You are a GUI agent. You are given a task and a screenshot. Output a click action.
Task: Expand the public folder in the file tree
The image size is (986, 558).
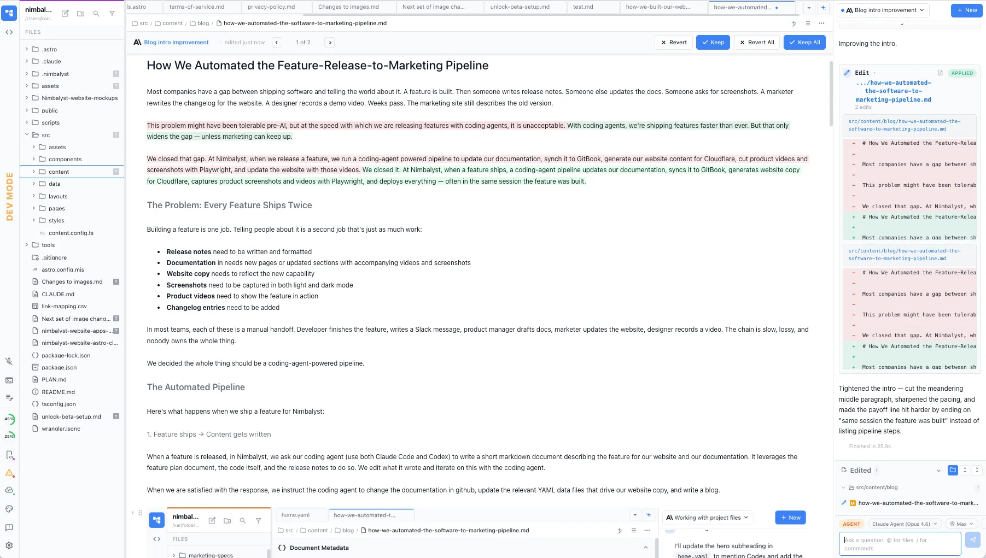pos(49,110)
